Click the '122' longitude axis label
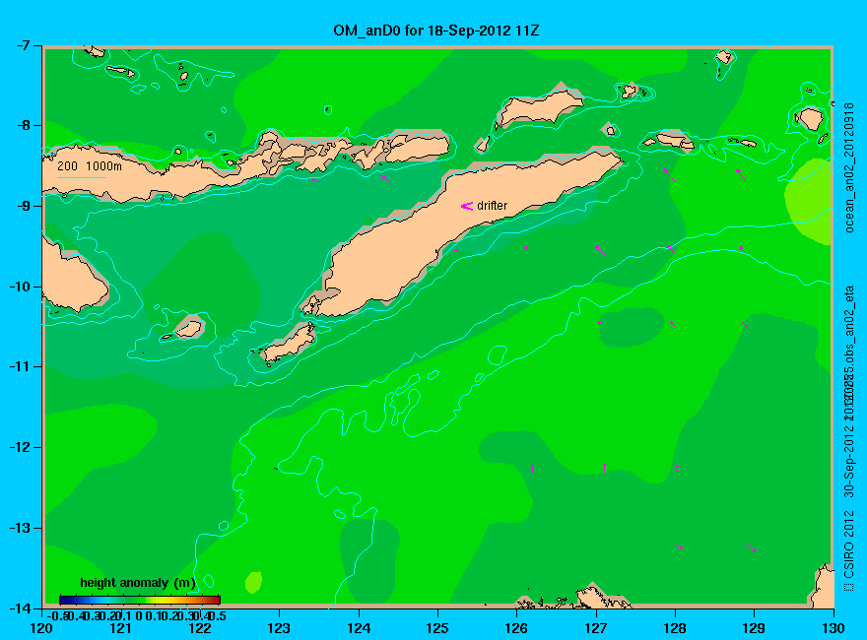The image size is (867, 640). click(x=200, y=628)
